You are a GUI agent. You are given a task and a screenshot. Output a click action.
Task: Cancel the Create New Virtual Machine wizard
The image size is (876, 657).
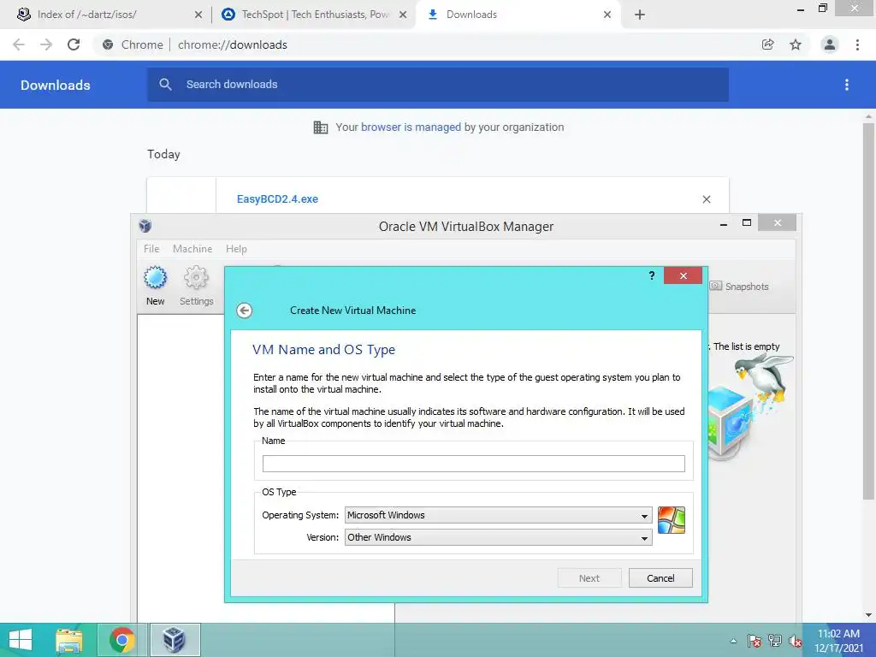pos(660,578)
